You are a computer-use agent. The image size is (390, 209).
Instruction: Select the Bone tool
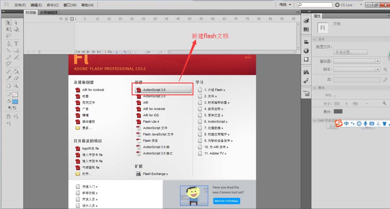click(9, 72)
